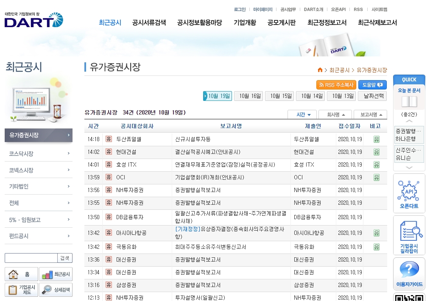Open the 오늘 본 문서 book icon

tap(409, 102)
